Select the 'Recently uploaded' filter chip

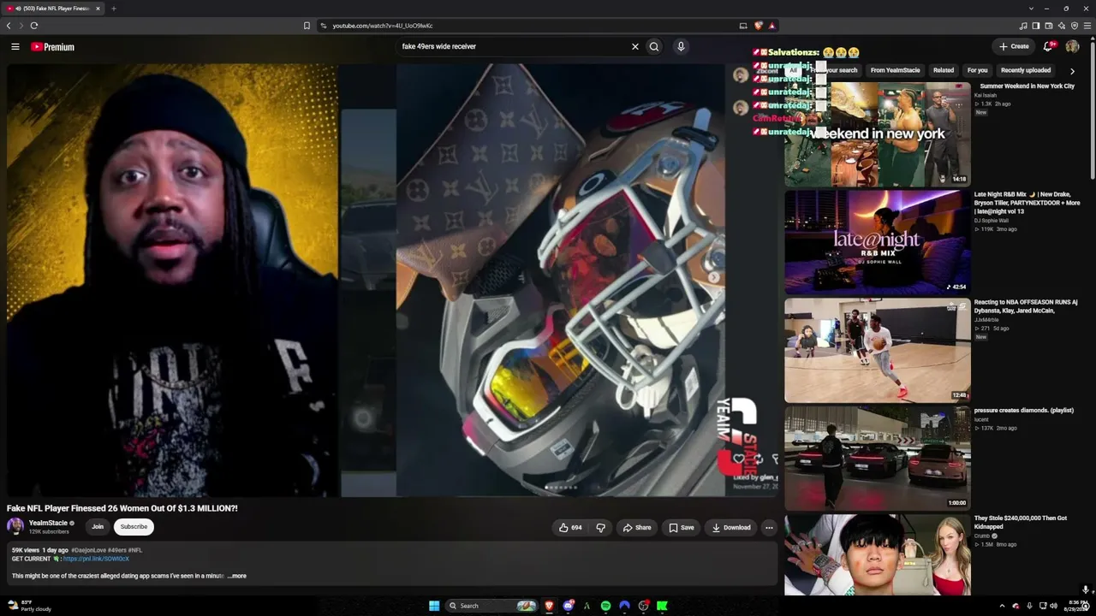tap(1026, 70)
